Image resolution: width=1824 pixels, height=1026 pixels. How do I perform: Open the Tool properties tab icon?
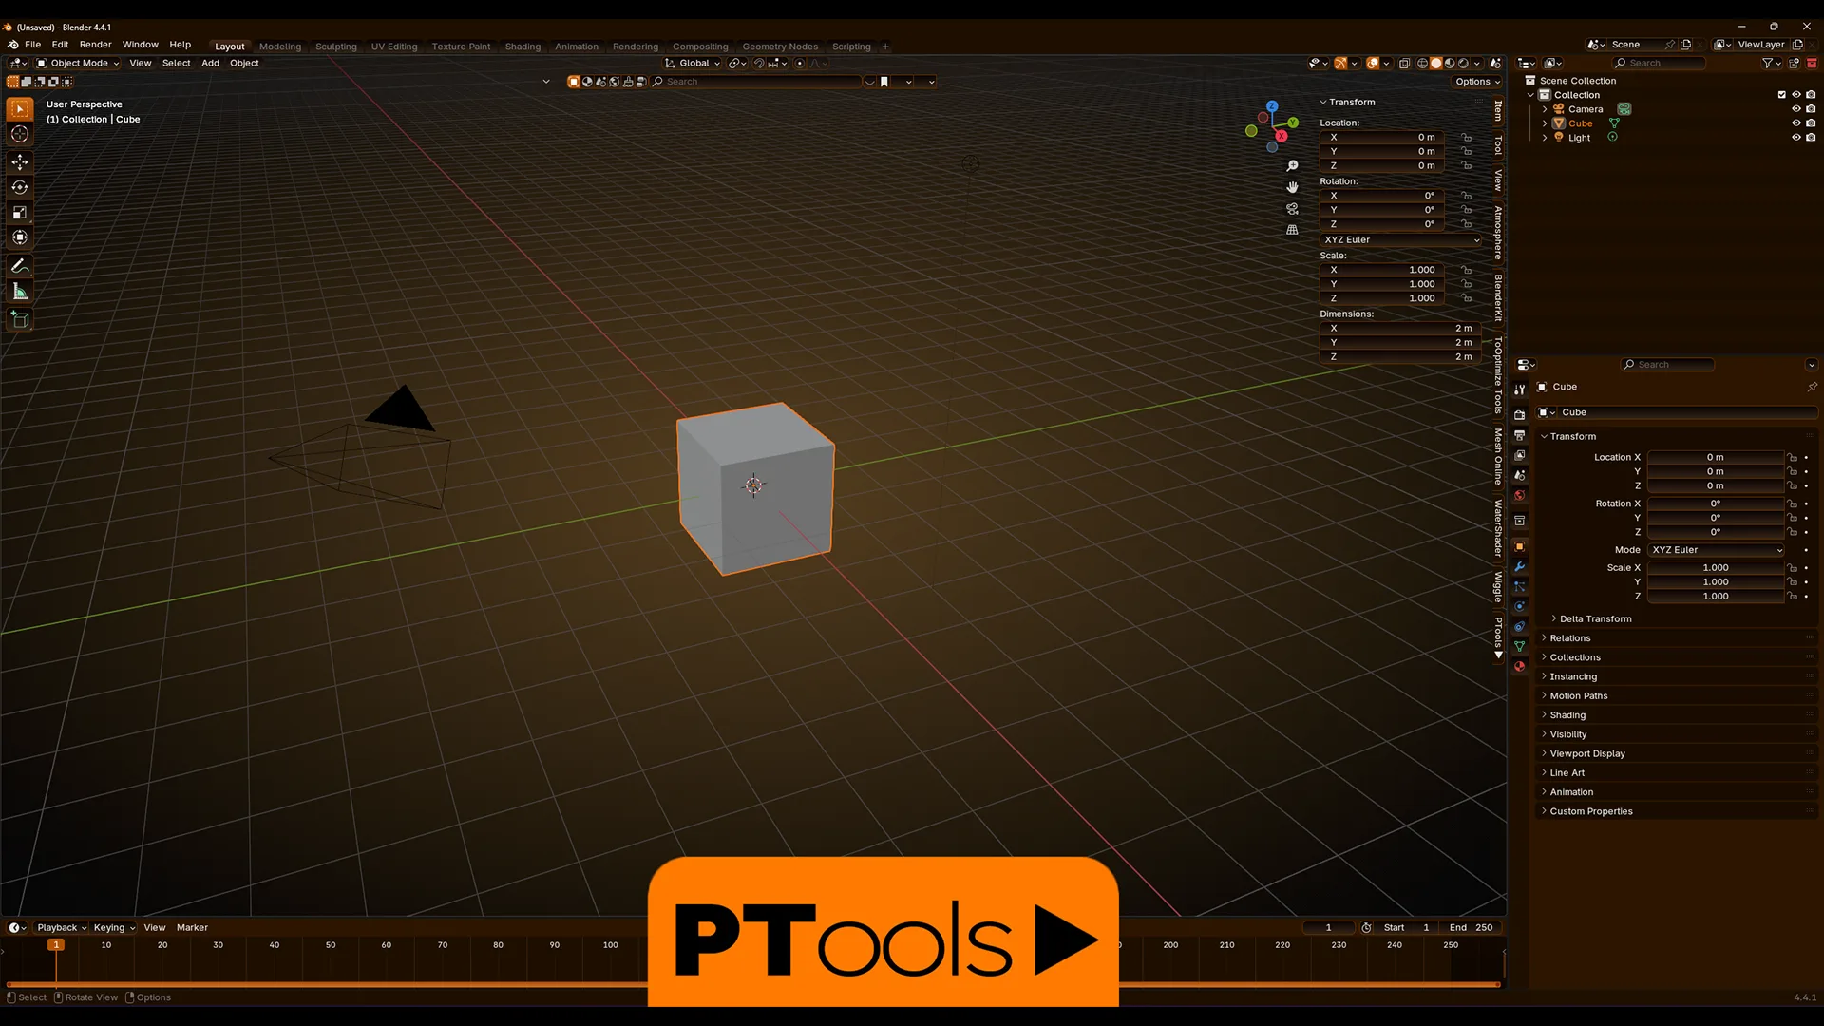(1519, 389)
